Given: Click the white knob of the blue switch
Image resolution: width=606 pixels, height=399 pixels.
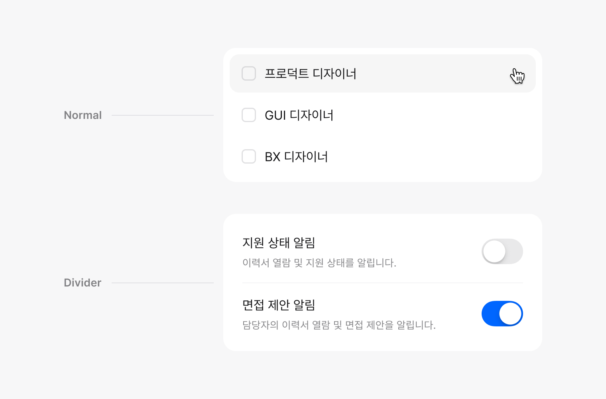Looking at the screenshot, I should (x=511, y=314).
